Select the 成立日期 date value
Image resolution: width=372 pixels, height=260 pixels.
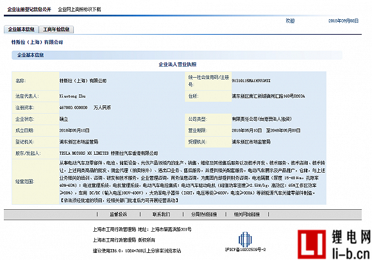pyautogui.click(x=74, y=130)
